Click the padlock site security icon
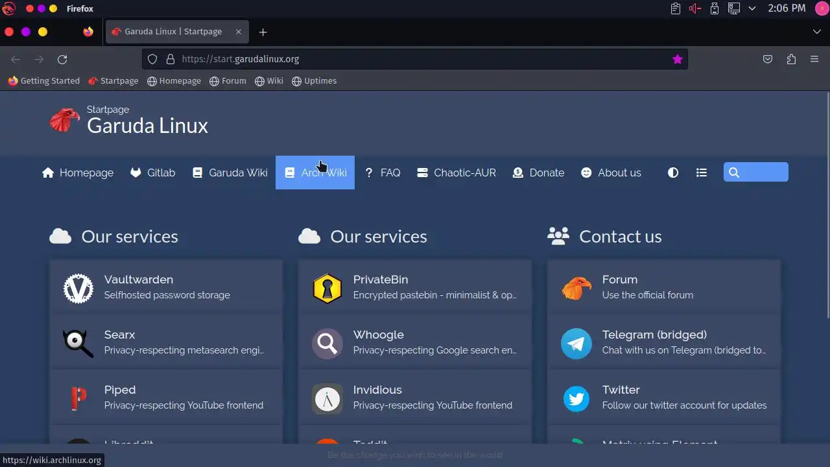Screen dimensions: 830x467 pyautogui.click(x=171, y=59)
